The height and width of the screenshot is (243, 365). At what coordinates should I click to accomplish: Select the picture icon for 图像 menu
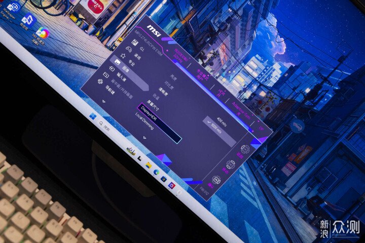[x=118, y=62]
